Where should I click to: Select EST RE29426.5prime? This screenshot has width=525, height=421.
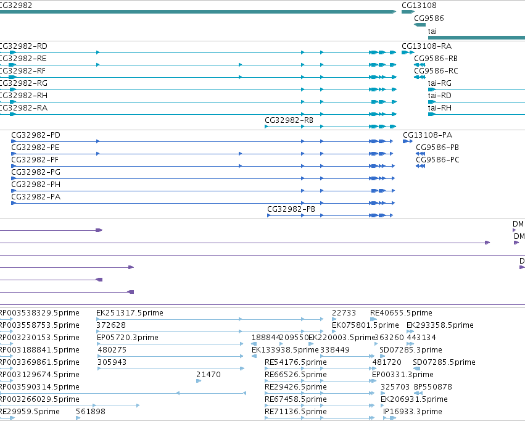coord(296,387)
